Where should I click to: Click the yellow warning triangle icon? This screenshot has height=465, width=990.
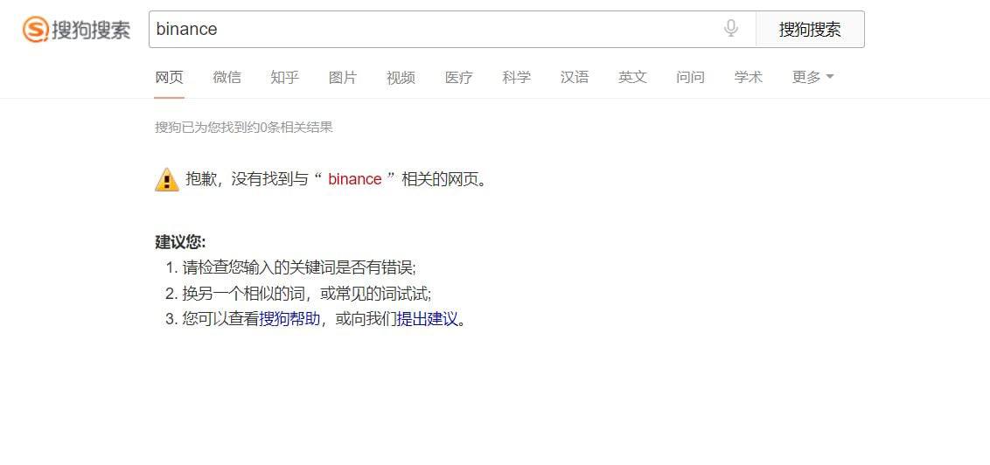[167, 180]
